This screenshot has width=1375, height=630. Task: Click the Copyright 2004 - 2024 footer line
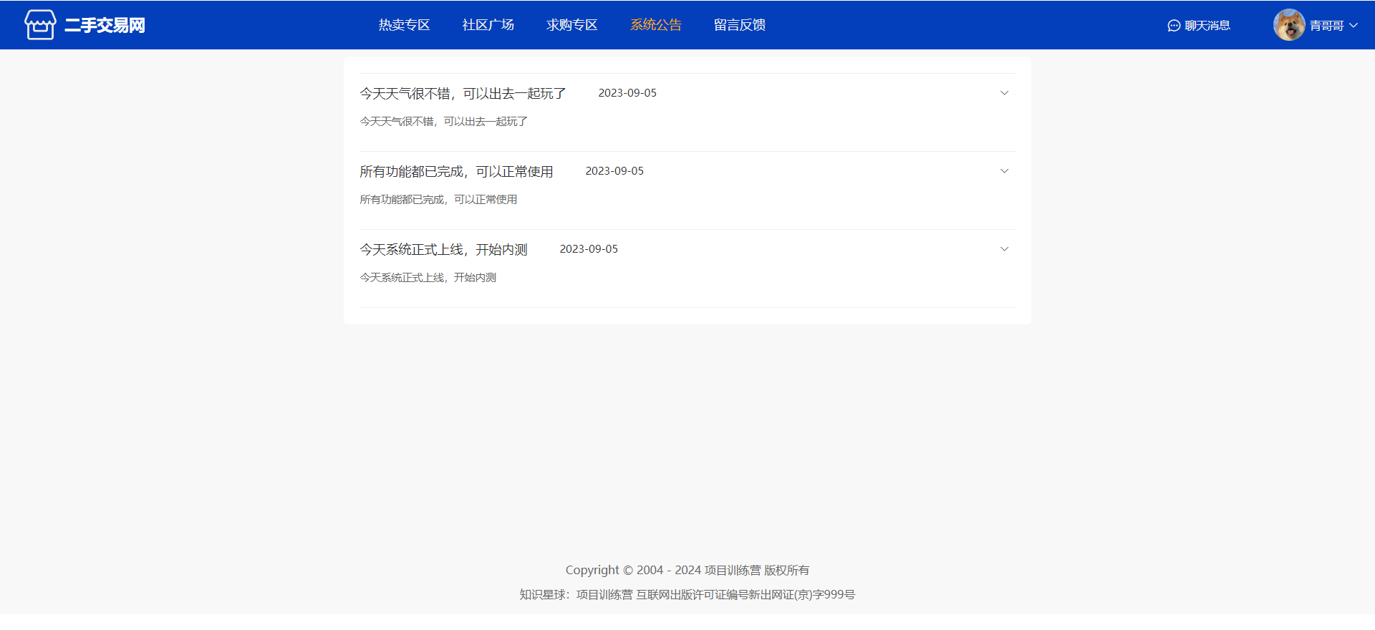tap(687, 570)
